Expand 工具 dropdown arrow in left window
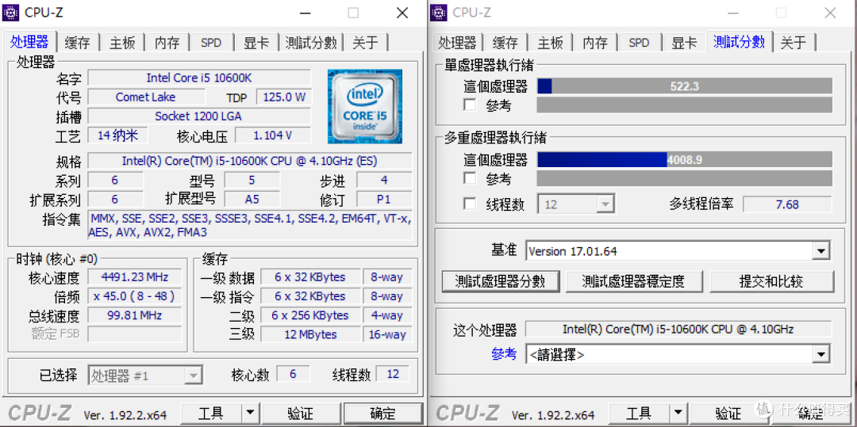The image size is (857, 427). click(x=250, y=413)
